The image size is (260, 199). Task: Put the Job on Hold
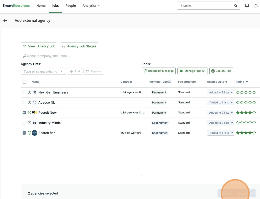tap(221, 71)
